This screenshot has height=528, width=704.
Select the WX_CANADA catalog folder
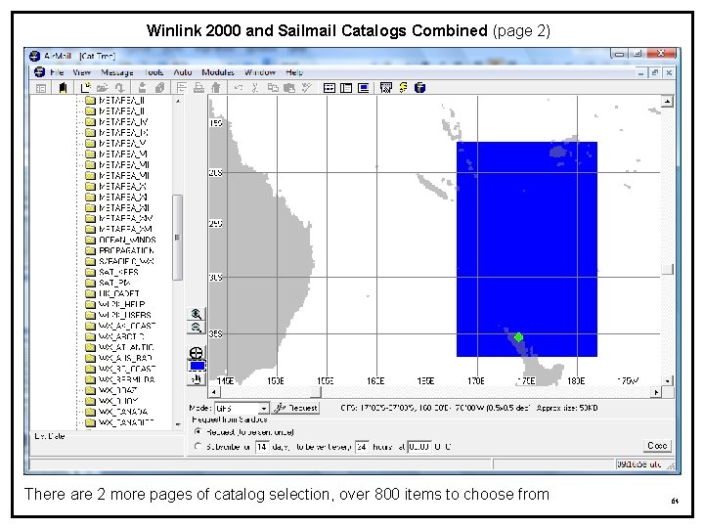pyautogui.click(x=117, y=413)
